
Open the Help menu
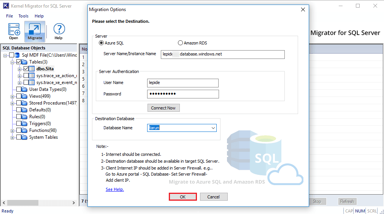point(39,16)
